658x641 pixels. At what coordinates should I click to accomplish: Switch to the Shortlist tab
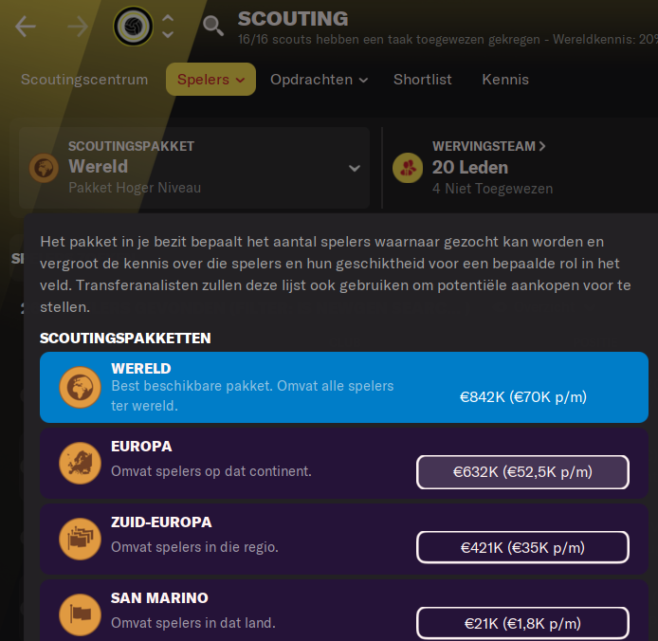pos(423,80)
